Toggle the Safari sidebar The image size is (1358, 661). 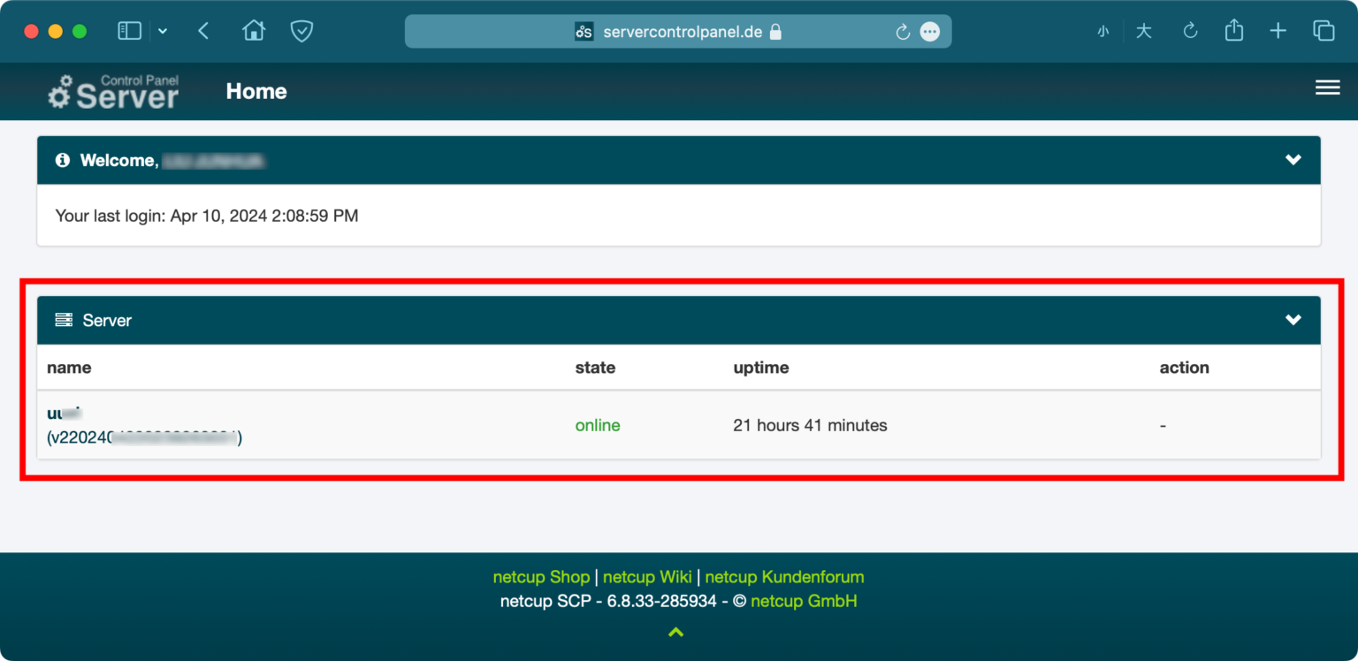click(x=130, y=31)
